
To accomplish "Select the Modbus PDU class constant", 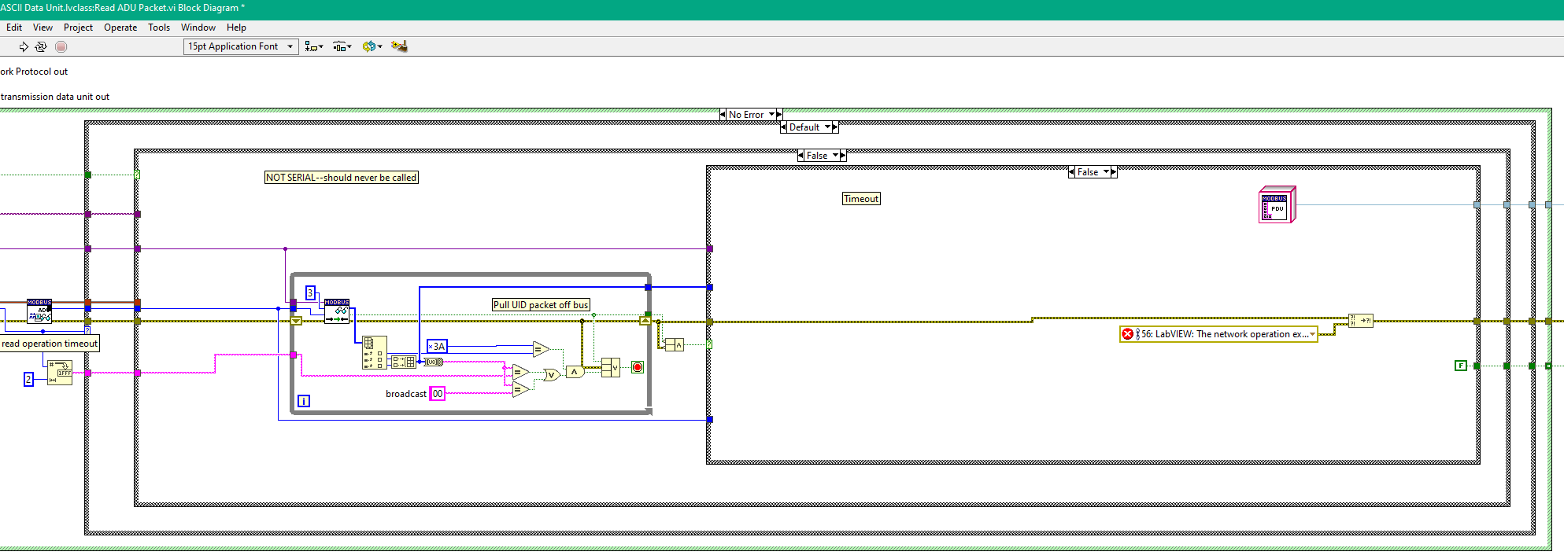I will (x=1277, y=205).
